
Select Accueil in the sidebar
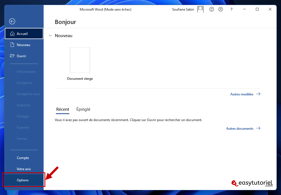tap(24, 33)
